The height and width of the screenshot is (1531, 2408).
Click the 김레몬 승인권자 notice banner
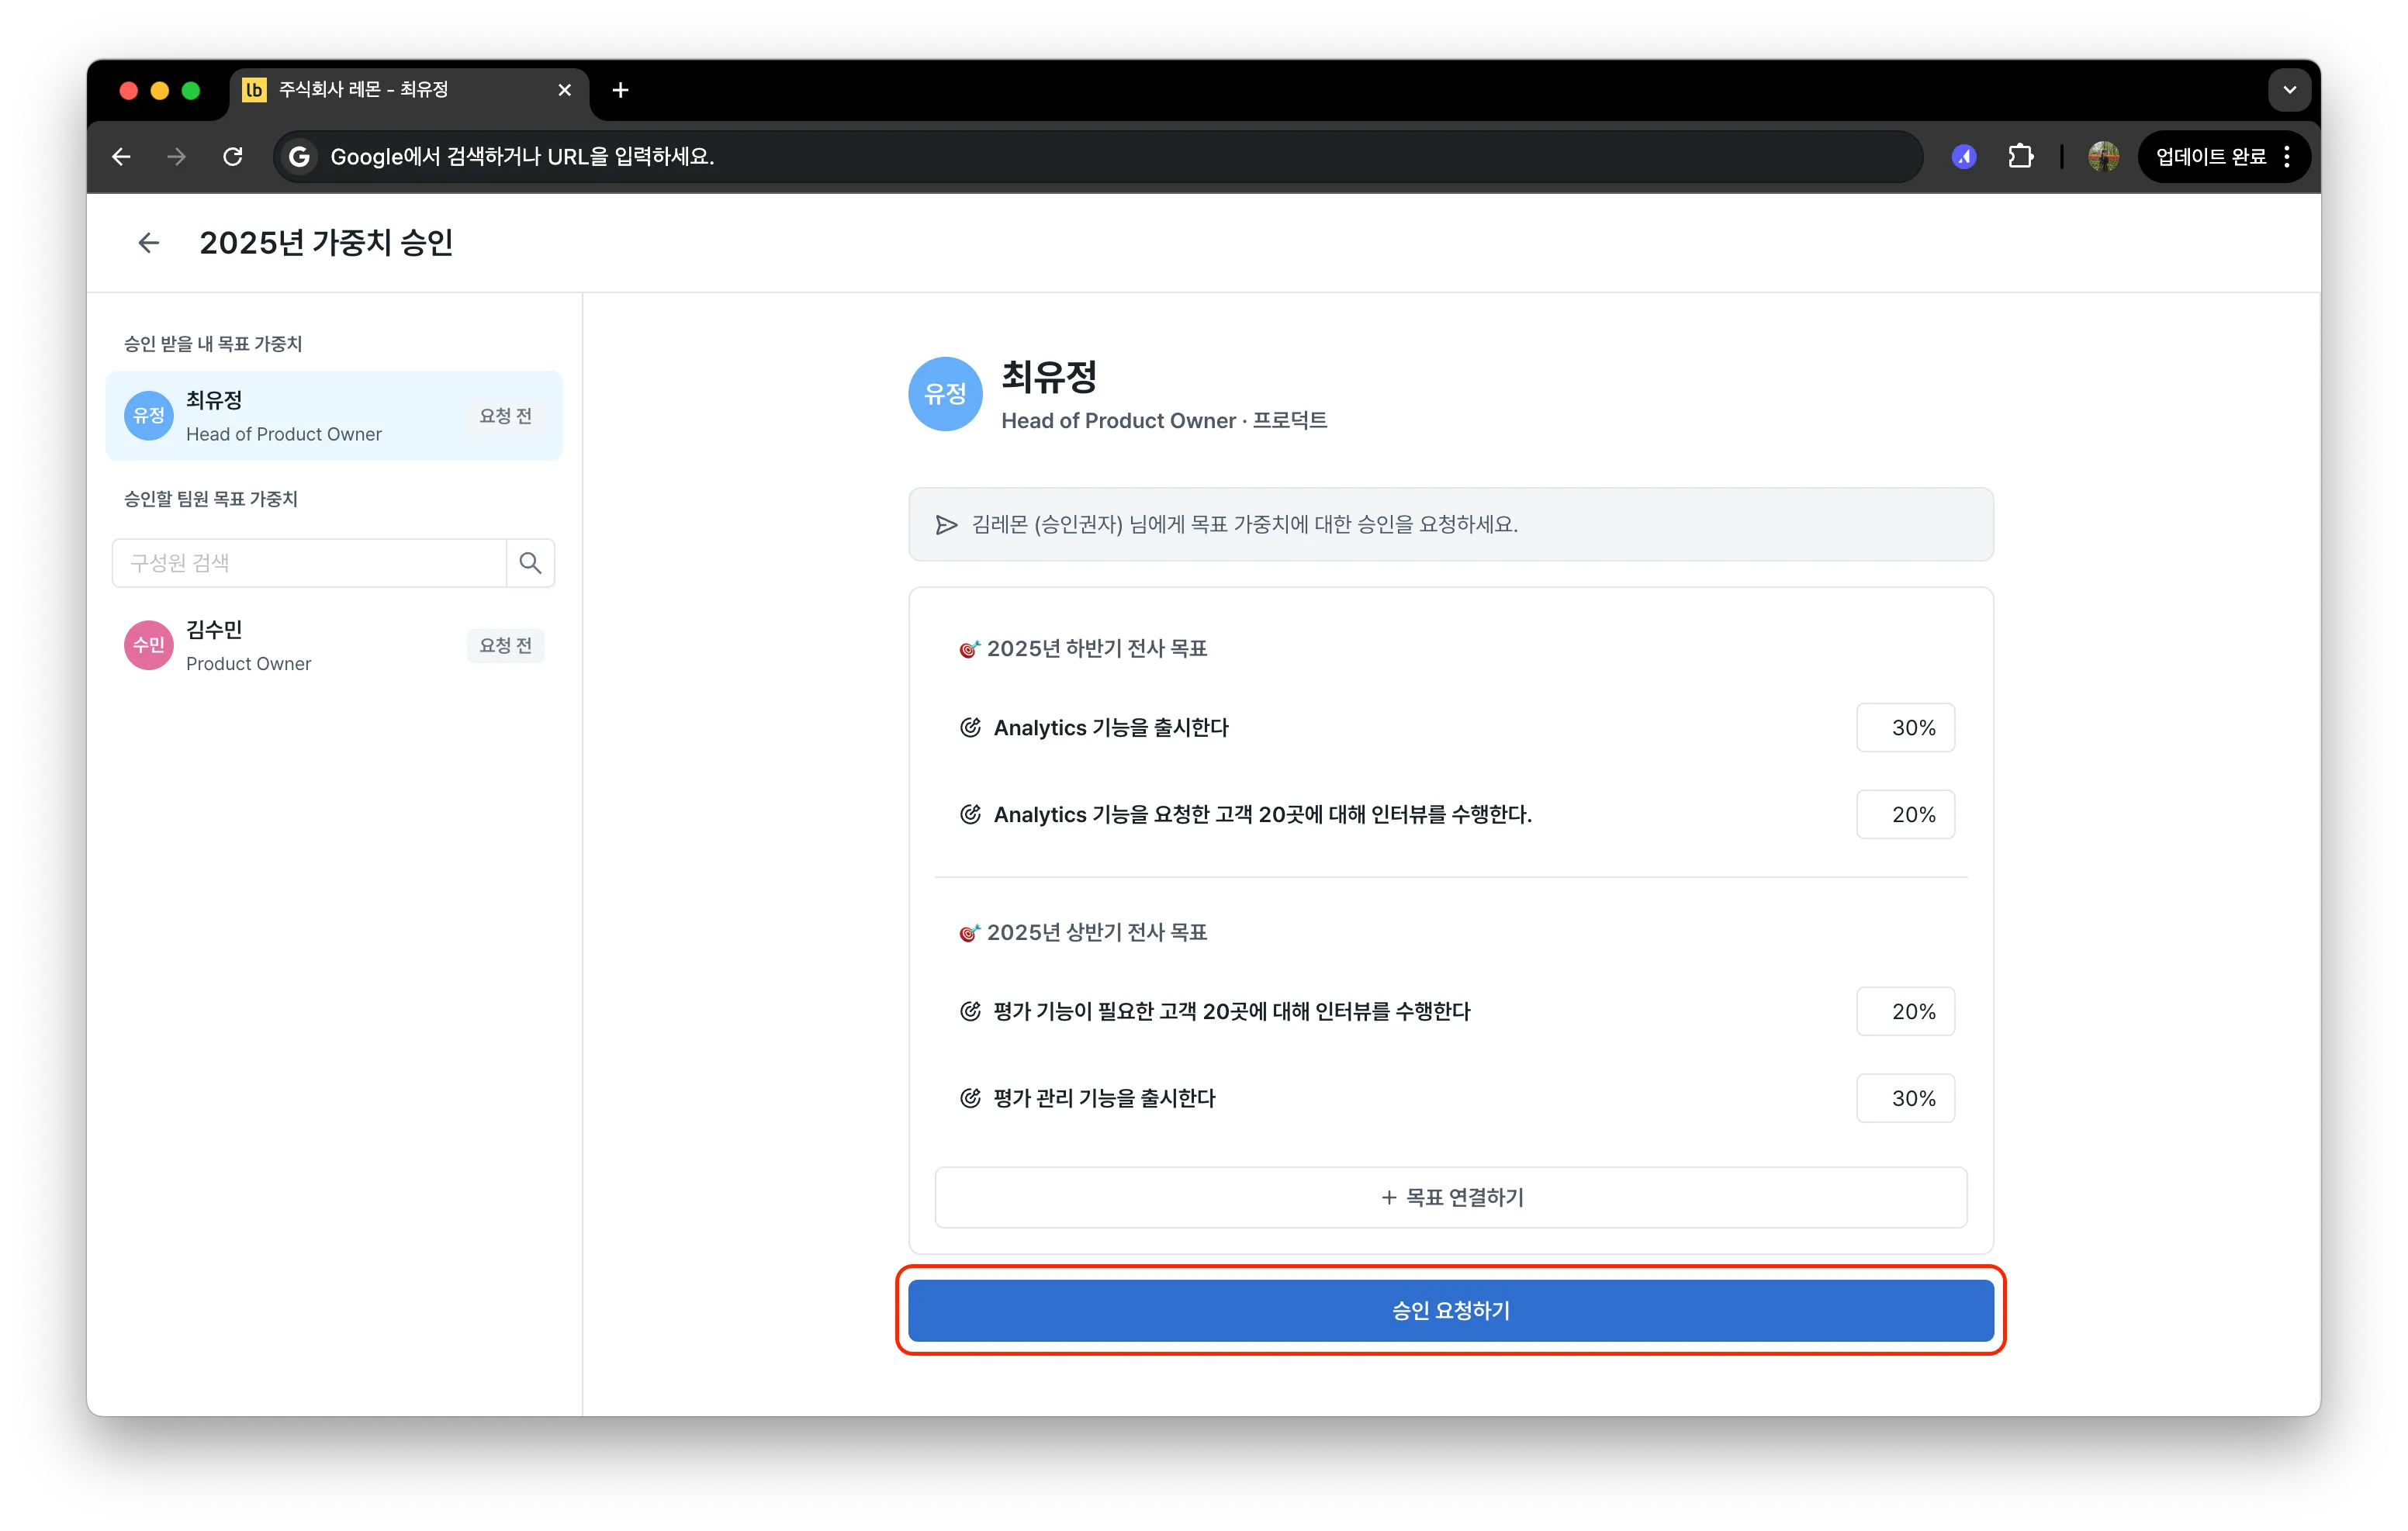tap(1451, 524)
